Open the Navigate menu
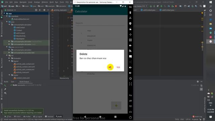215x121 pixels. 23,2
